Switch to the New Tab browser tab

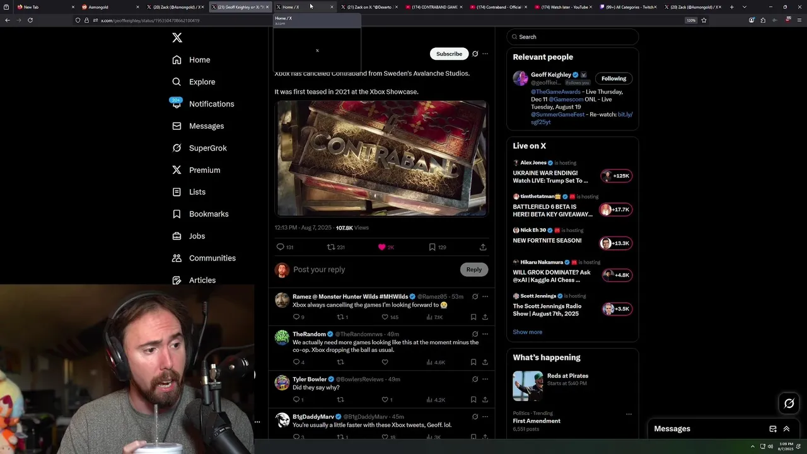pyautogui.click(x=44, y=7)
